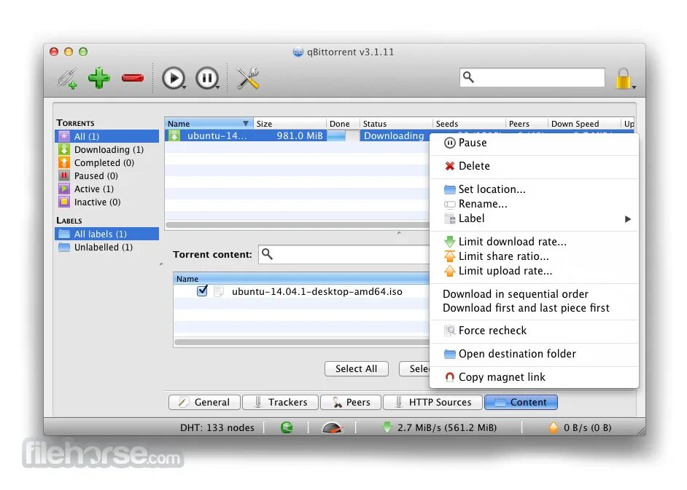Toggle Download first and last piece first

coord(534,308)
